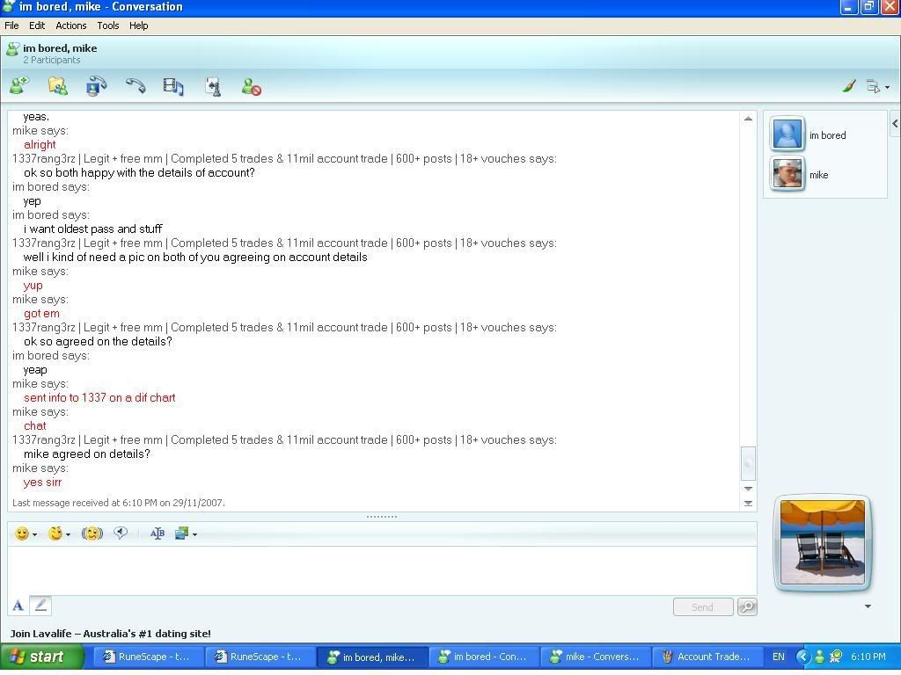Image resolution: width=901 pixels, height=675 pixels.
Task: Click the message "sent info to 1337 on a dif chart"
Action: [x=99, y=398]
